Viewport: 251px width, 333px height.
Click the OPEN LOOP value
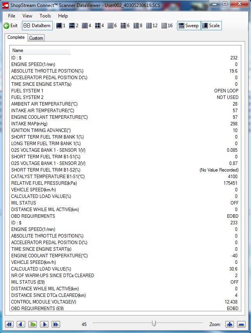pyautogui.click(x=226, y=91)
